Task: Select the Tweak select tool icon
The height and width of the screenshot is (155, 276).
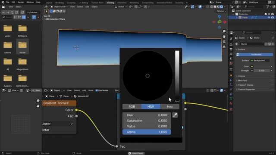Action: pos(47,11)
